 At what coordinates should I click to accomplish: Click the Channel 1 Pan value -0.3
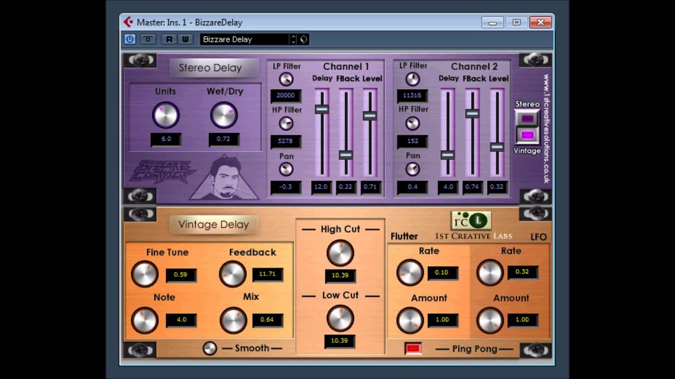(286, 187)
